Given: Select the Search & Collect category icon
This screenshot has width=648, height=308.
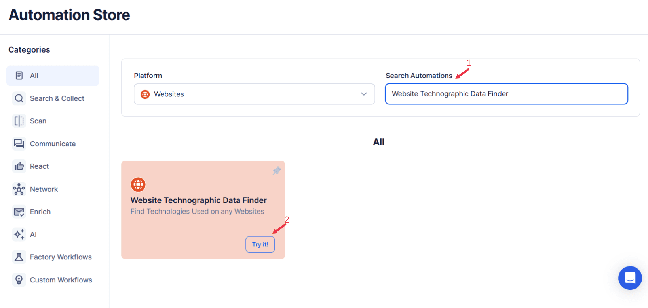Looking at the screenshot, I should click(19, 98).
